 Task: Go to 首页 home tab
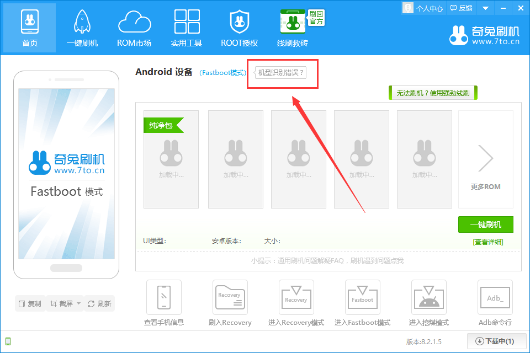pyautogui.click(x=30, y=28)
